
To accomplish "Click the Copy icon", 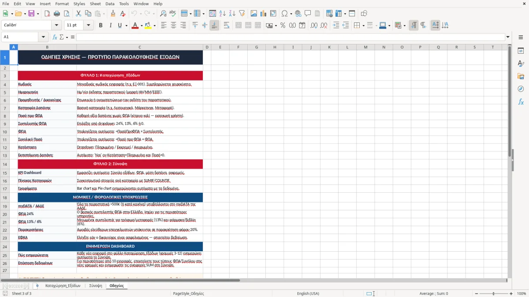I will (x=87, y=14).
